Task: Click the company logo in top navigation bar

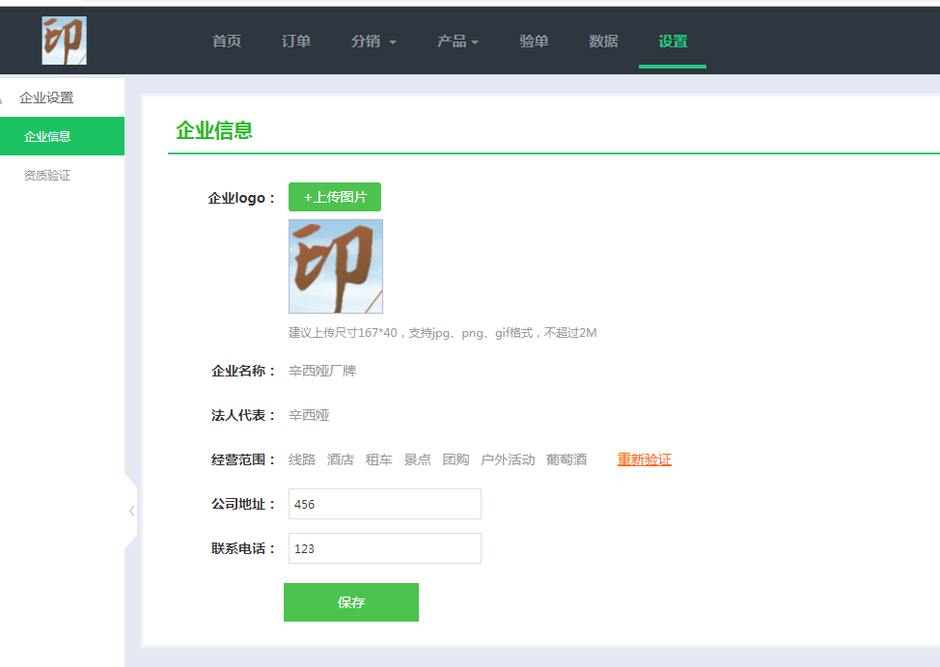Action: [64, 41]
